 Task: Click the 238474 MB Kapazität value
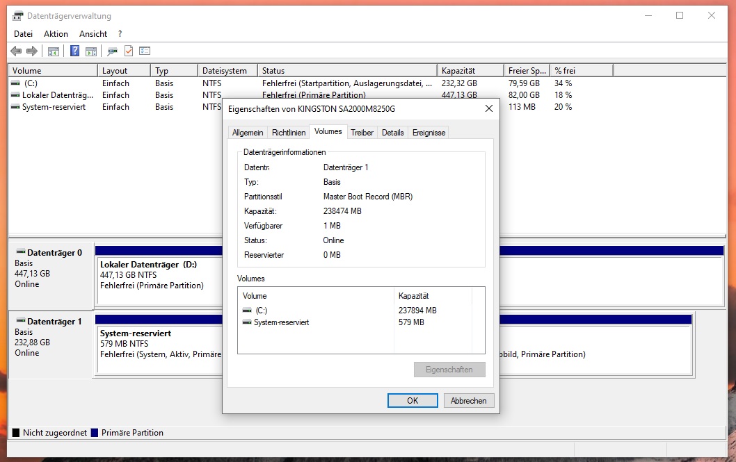pos(342,211)
